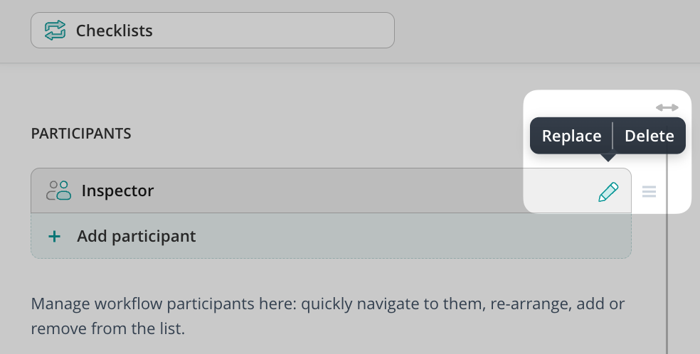Click the tooltip's downward pointer arrow
This screenshot has width=700, height=354.
[x=608, y=157]
